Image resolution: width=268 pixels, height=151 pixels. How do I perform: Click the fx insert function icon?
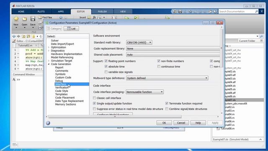click(x=94, y=17)
